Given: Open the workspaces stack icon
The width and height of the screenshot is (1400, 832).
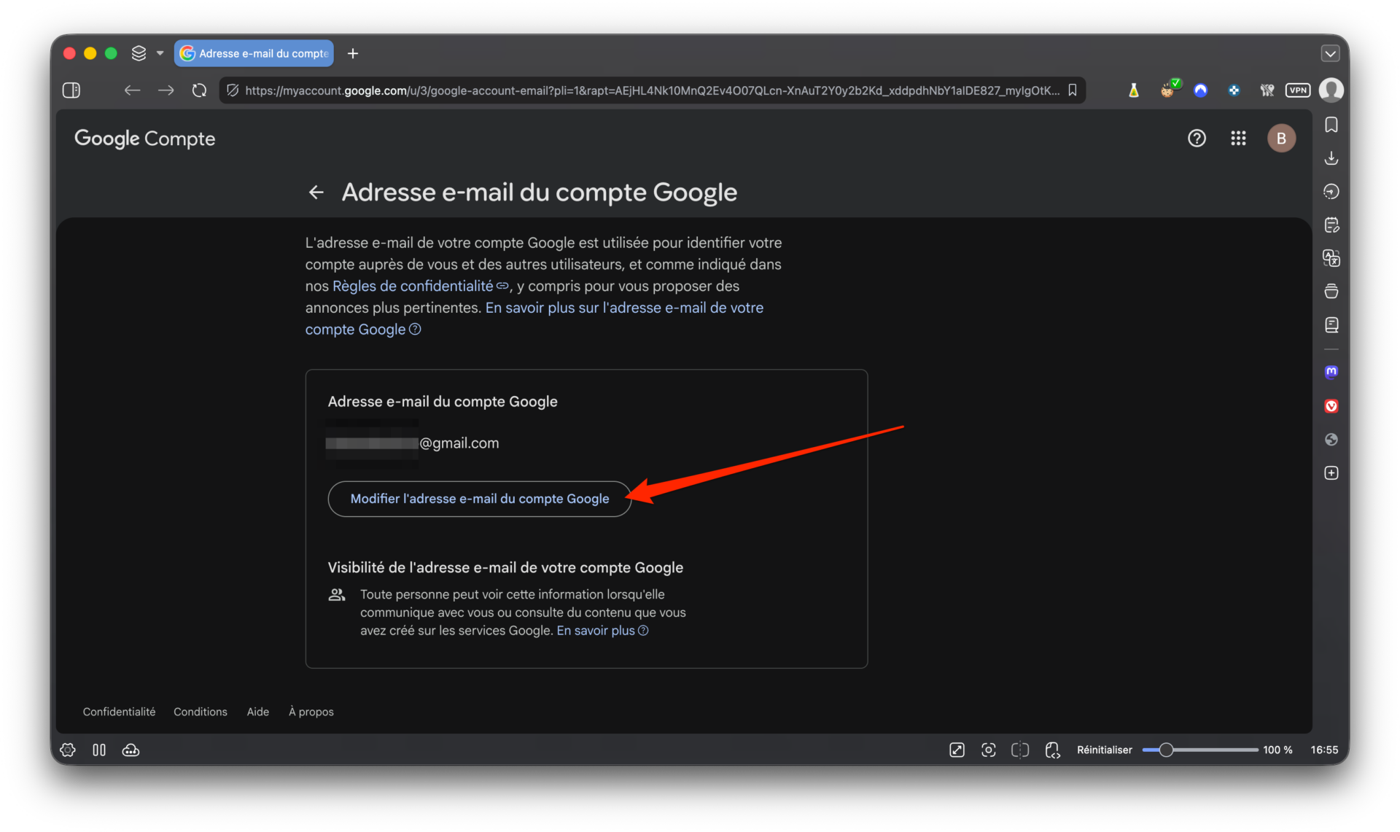Looking at the screenshot, I should [x=139, y=53].
